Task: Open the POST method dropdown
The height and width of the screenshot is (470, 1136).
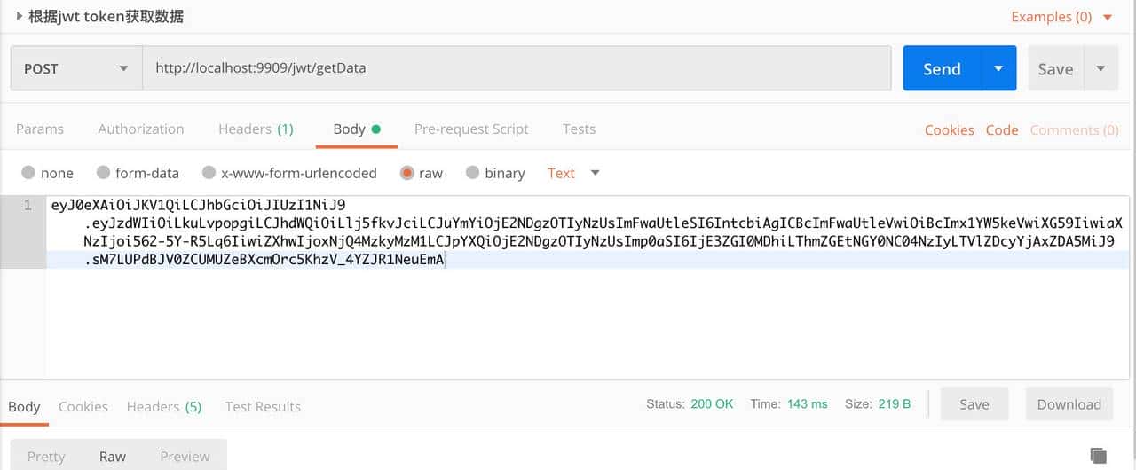Action: (76, 69)
